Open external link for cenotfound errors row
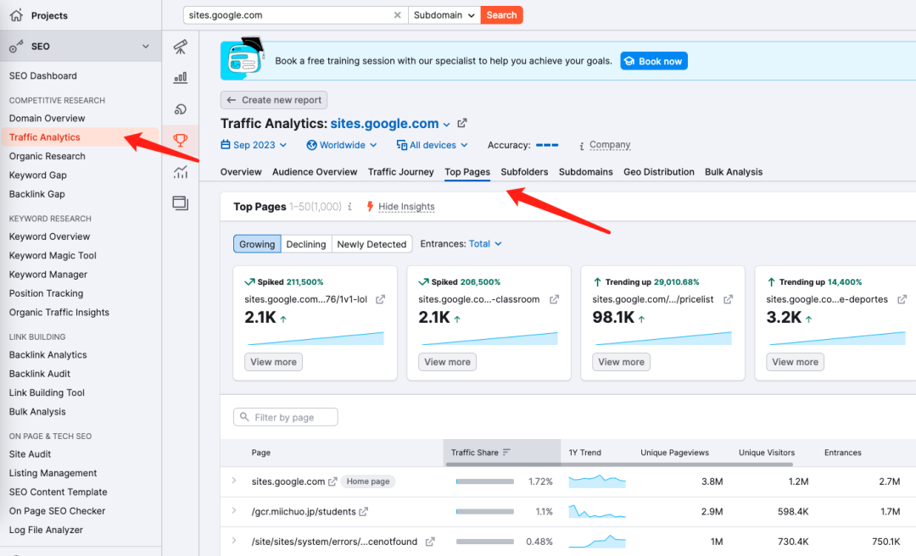The height and width of the screenshot is (556, 916). [x=430, y=542]
